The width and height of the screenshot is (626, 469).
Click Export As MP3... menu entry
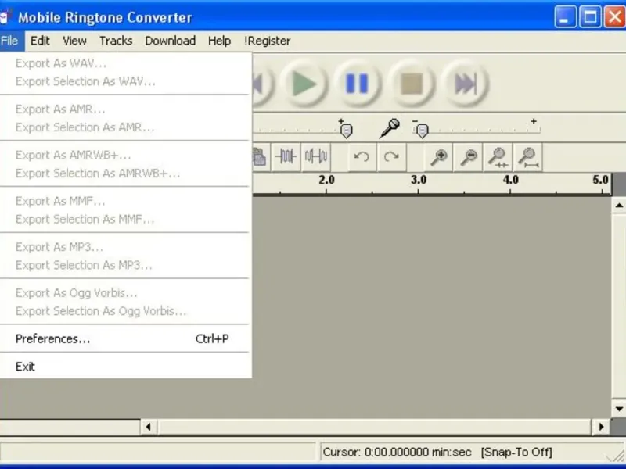click(125, 247)
